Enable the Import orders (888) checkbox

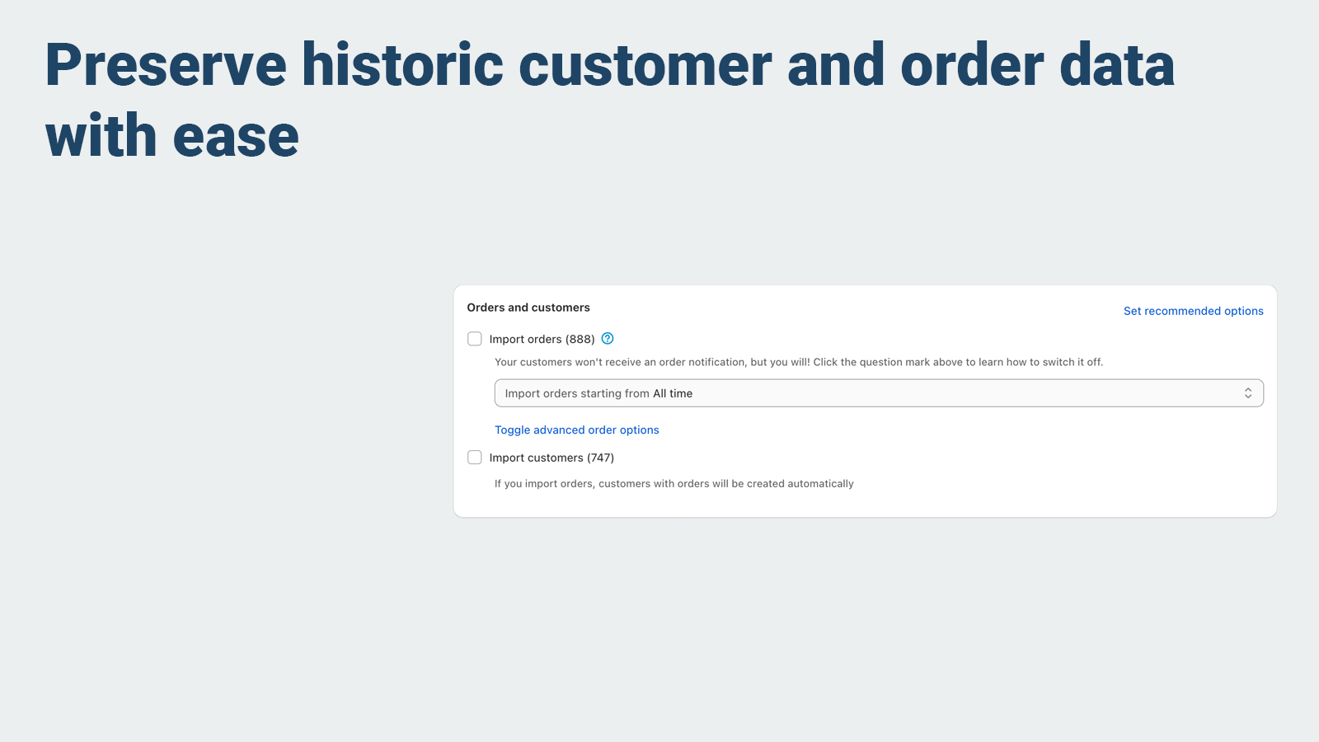[x=474, y=338]
